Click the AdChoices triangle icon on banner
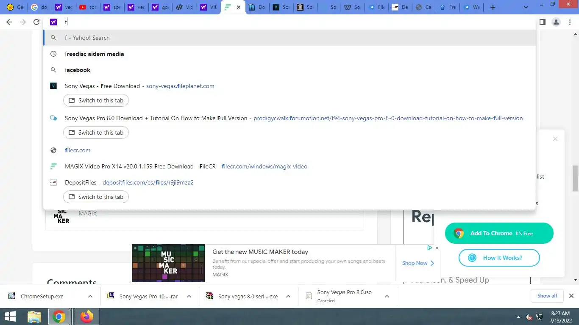The height and width of the screenshot is (325, 579). pyautogui.click(x=429, y=248)
